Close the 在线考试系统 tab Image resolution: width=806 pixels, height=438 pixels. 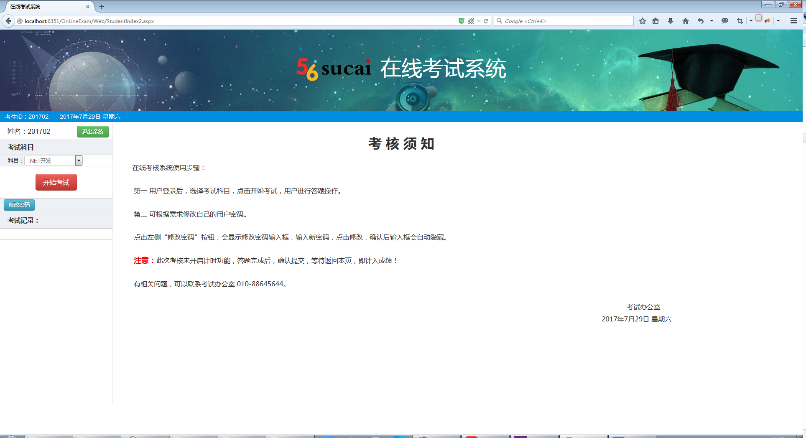coord(88,7)
